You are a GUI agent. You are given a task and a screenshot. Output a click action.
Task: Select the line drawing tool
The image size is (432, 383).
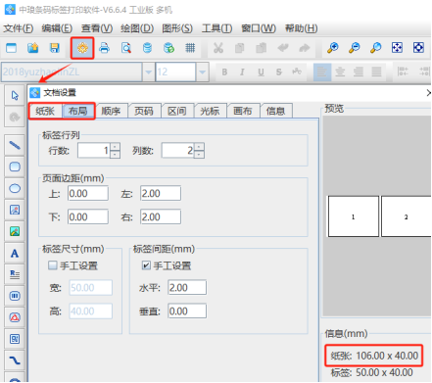(x=15, y=145)
